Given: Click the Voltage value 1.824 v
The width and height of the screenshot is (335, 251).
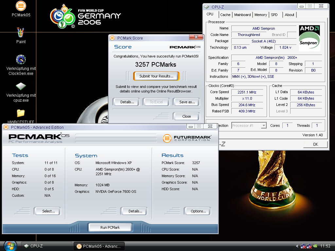Looking at the screenshot, I should pyautogui.click(x=285, y=47).
